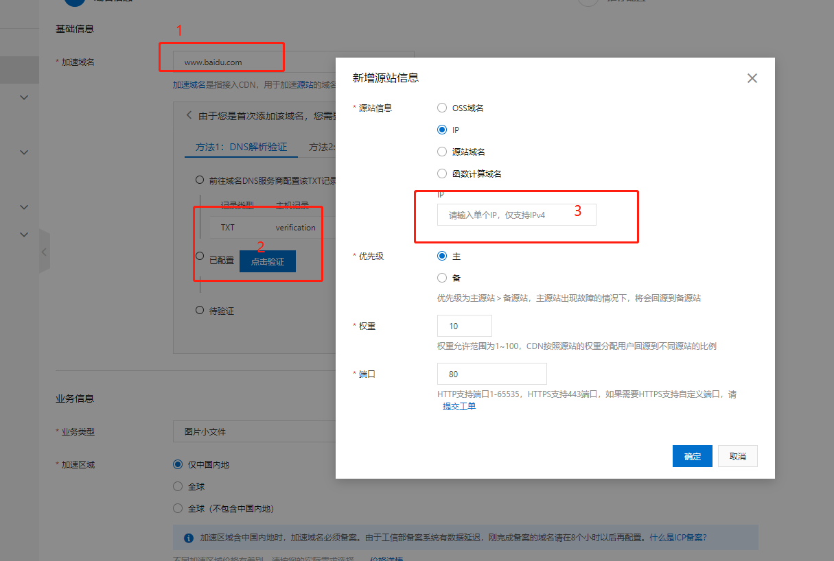
Task: Expand the topmost sidebar chevron
Action: tap(24, 97)
